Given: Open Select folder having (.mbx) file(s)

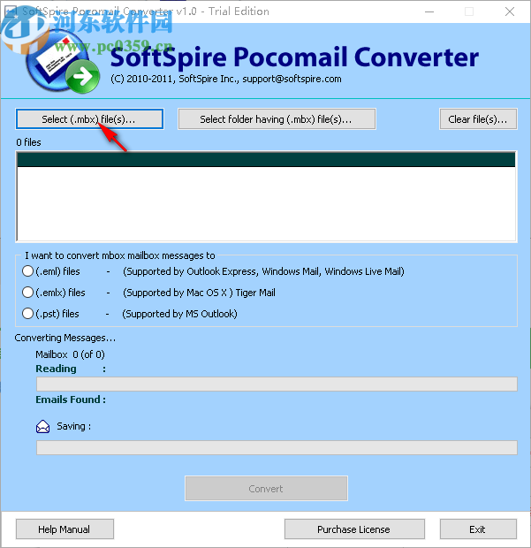Looking at the screenshot, I should [x=277, y=119].
